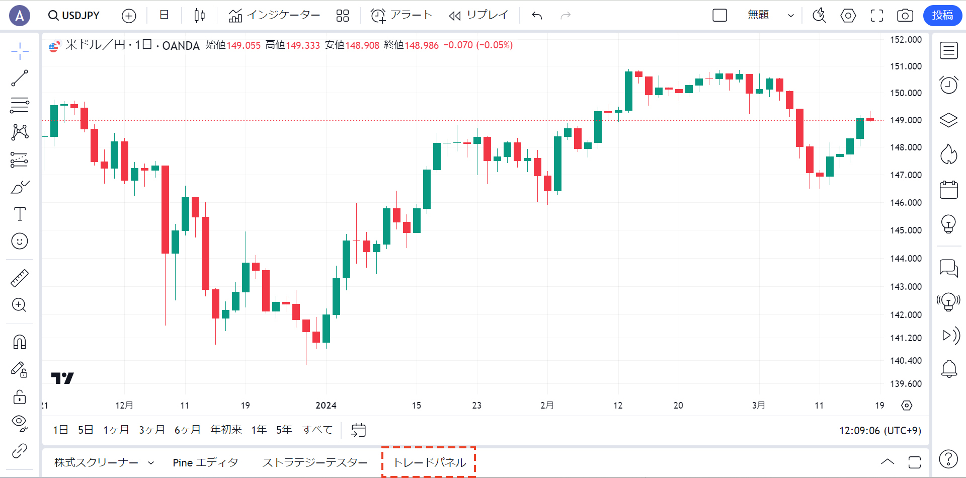
Task: Undo the last chart action
Action: click(537, 16)
